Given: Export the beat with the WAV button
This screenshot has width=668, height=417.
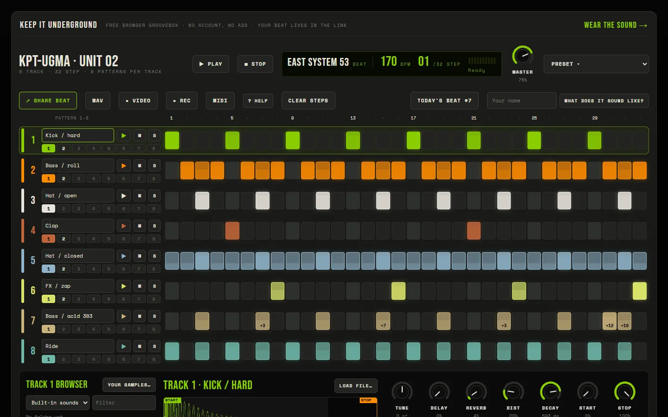Looking at the screenshot, I should click(98, 101).
